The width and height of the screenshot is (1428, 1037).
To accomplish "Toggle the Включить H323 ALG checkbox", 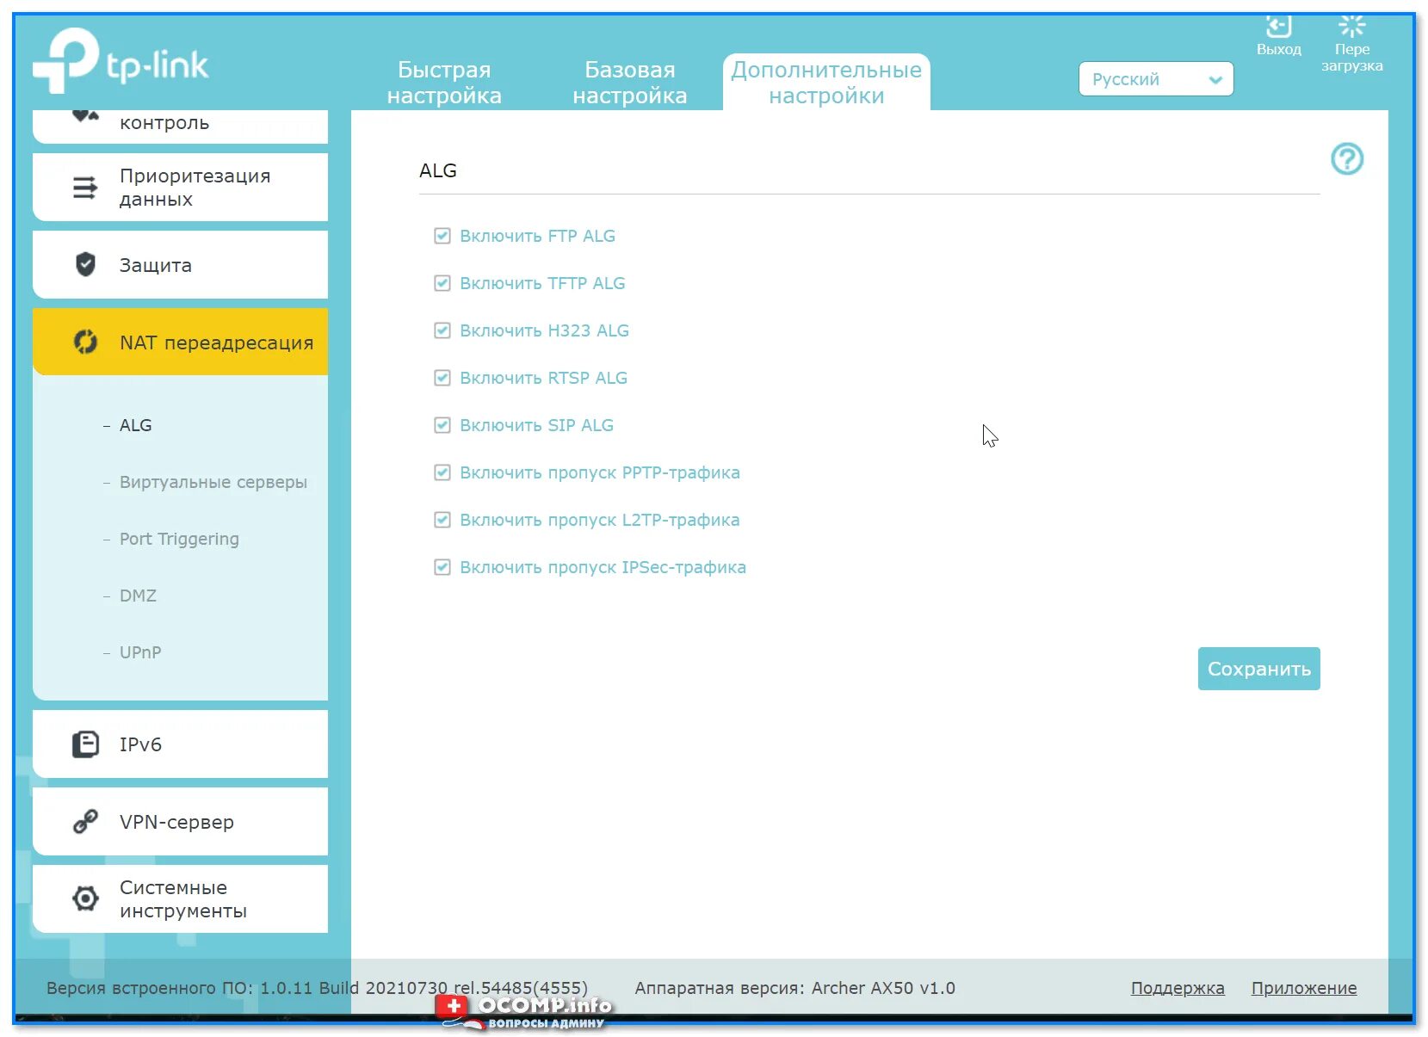I will 442,330.
